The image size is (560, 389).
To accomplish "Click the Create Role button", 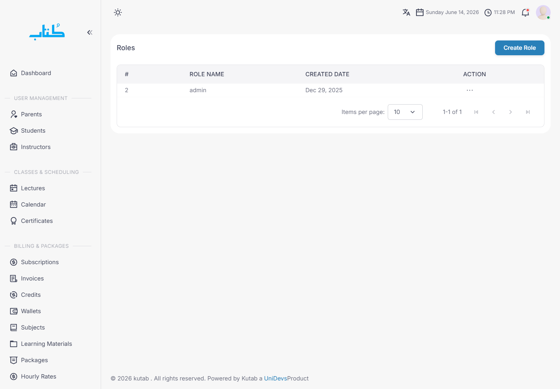I will click(x=520, y=48).
